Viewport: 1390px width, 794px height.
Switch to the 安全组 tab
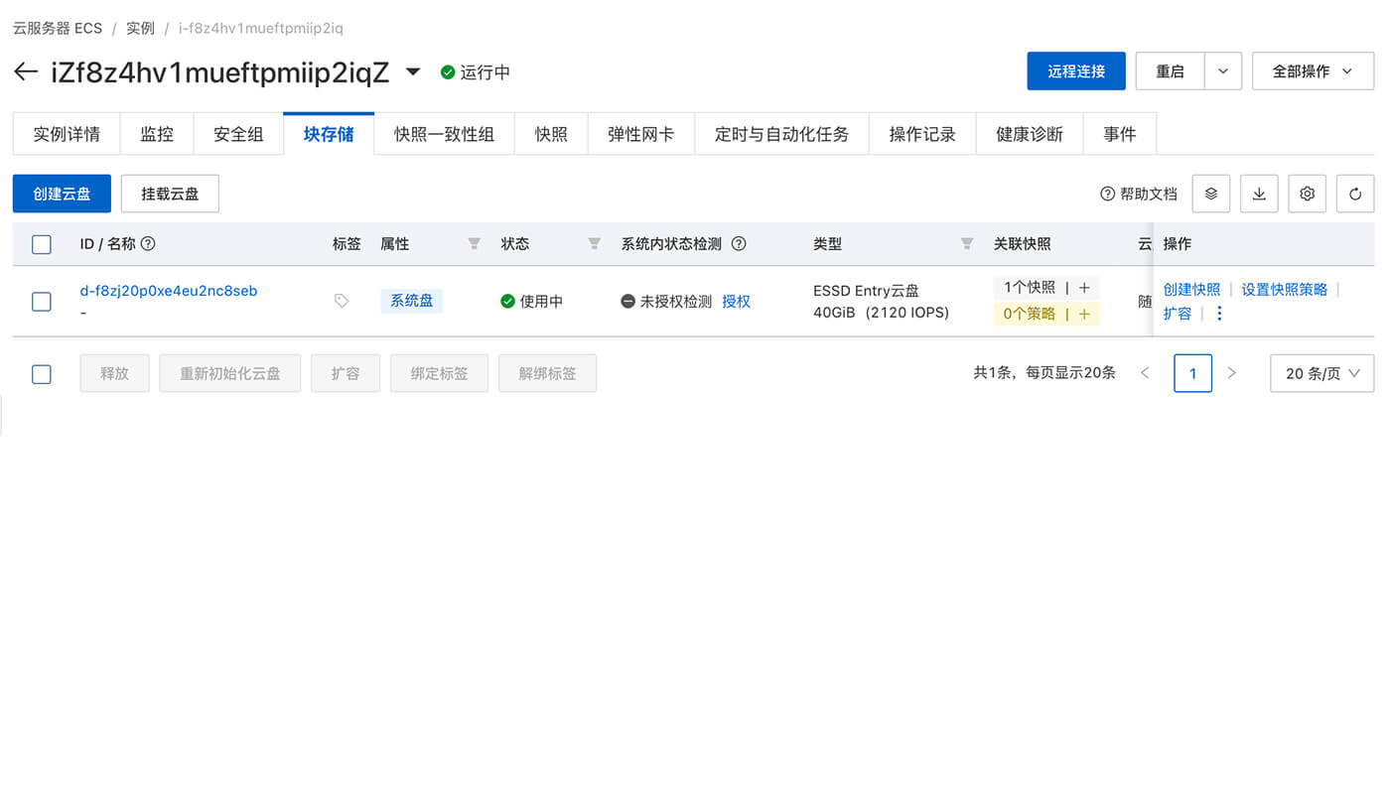[238, 134]
